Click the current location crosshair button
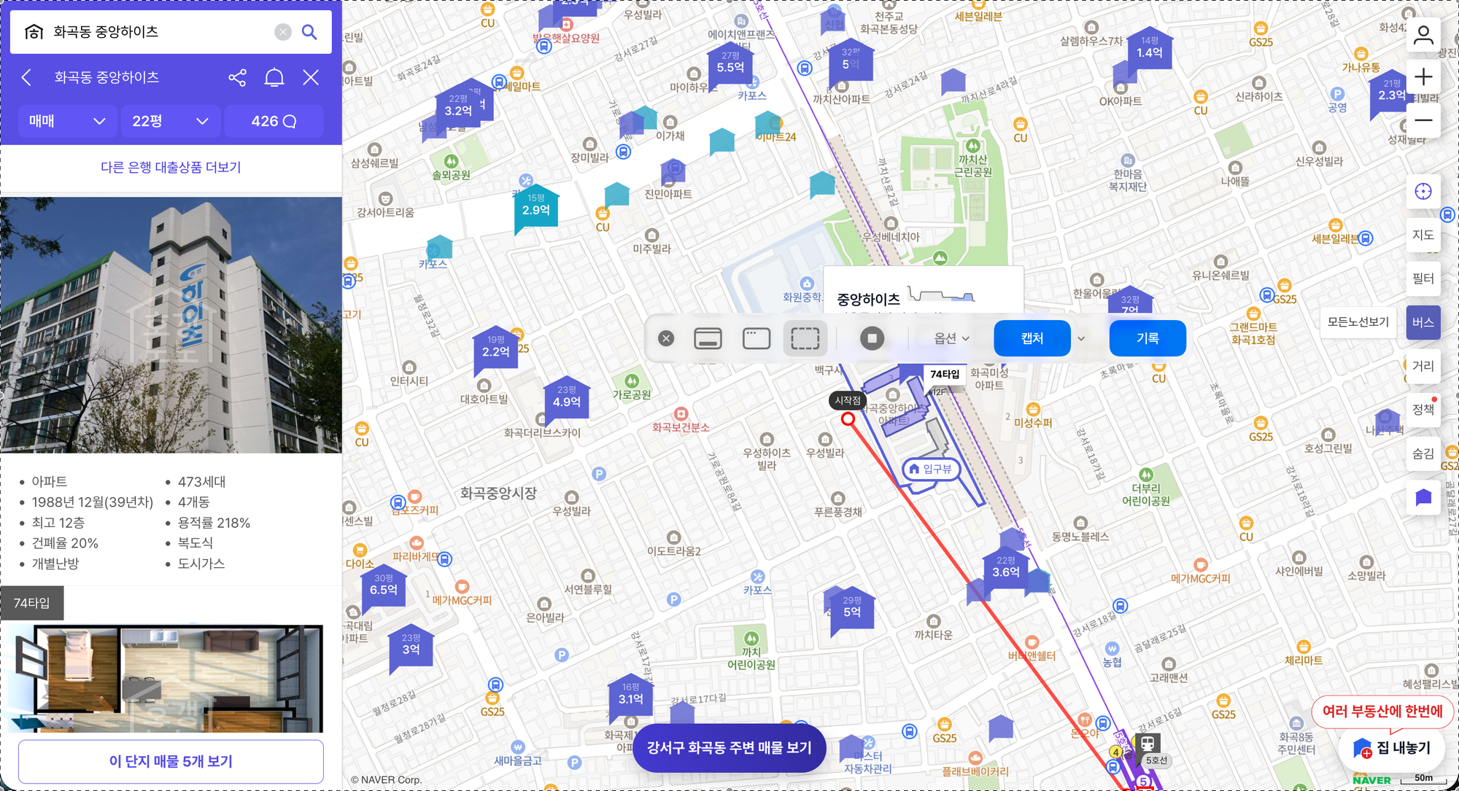Image resolution: width=1459 pixels, height=791 pixels. [x=1423, y=191]
